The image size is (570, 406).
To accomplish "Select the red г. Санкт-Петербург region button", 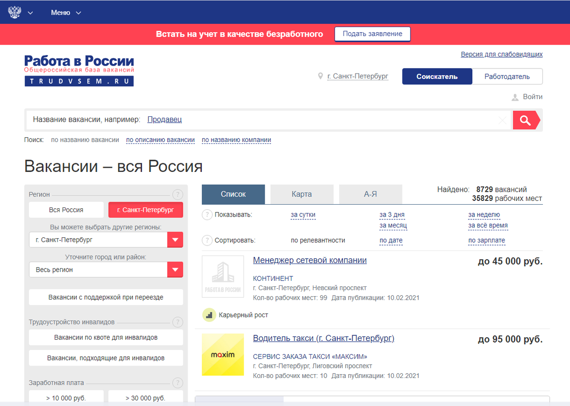I will pyautogui.click(x=145, y=210).
